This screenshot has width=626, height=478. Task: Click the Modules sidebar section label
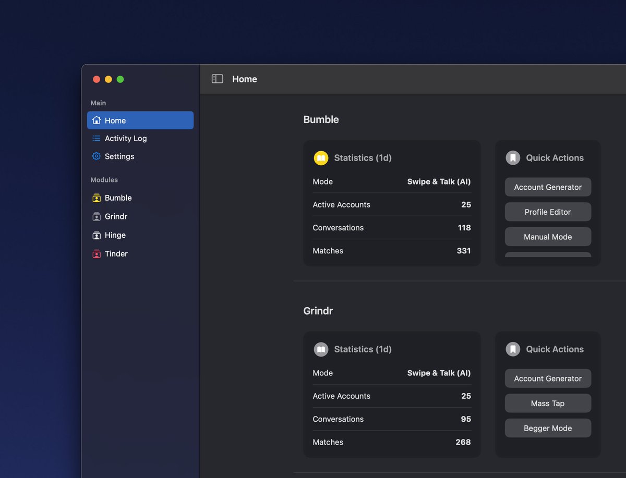tap(104, 180)
